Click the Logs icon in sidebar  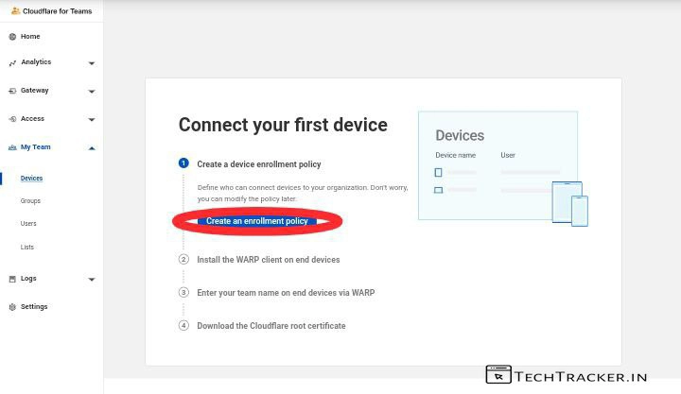point(12,279)
